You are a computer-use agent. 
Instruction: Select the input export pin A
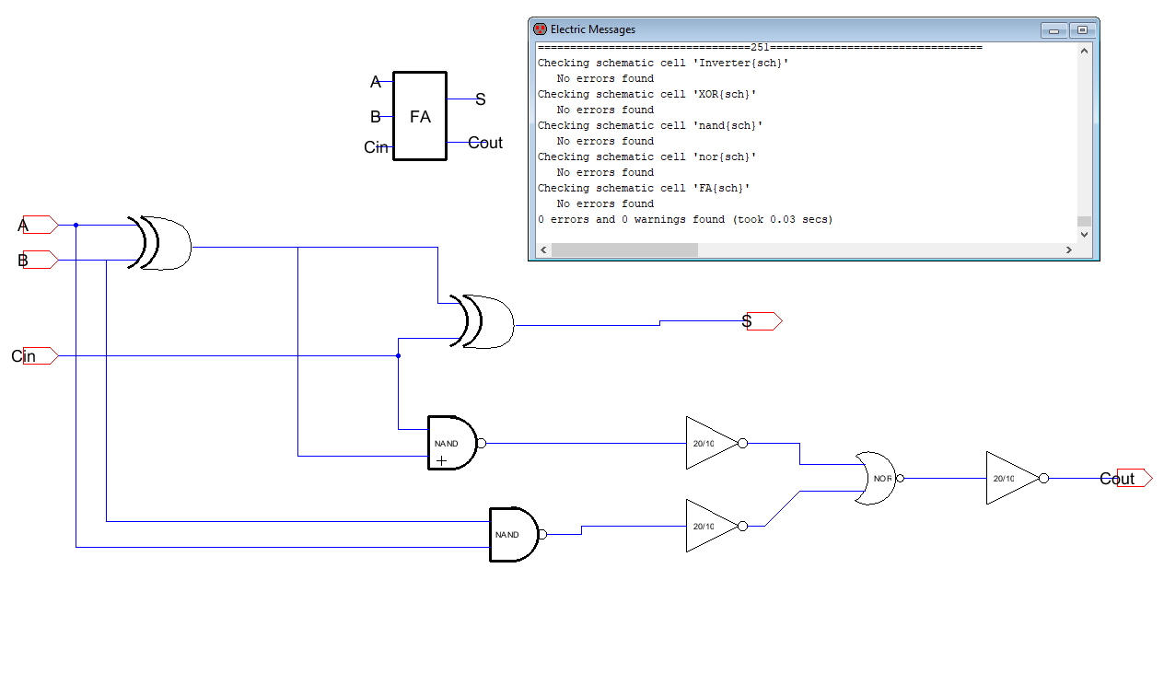pos(39,224)
